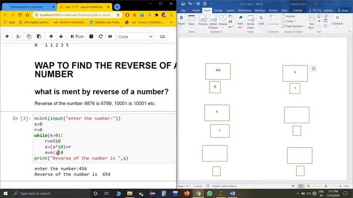Switch to the Word Layout tab
Image resolution: width=353 pixels, height=198 pixels.
230,10
